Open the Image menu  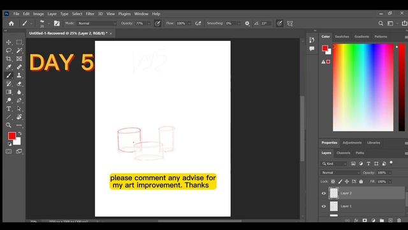[38, 14]
